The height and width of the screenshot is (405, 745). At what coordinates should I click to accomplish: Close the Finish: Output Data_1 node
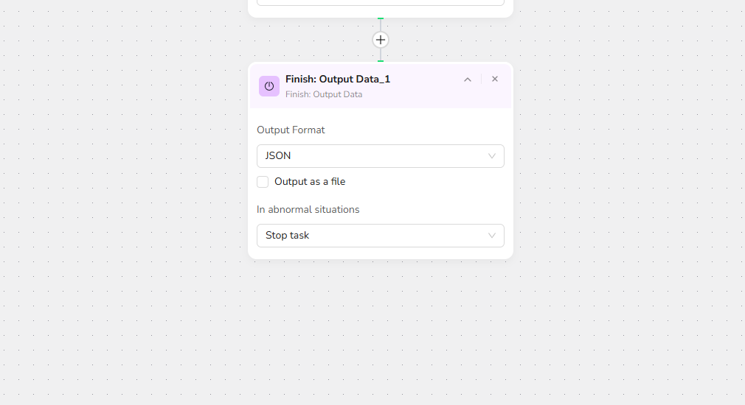click(495, 79)
